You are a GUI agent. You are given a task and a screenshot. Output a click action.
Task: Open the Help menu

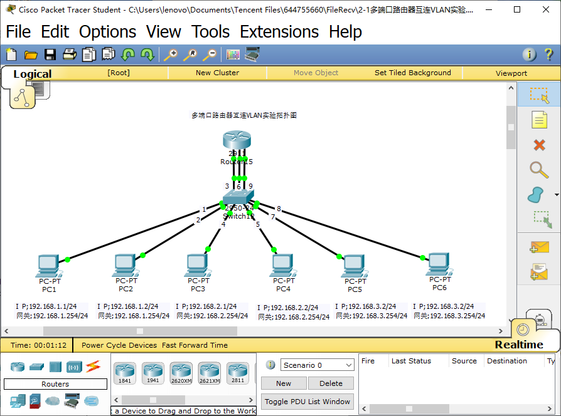(345, 32)
